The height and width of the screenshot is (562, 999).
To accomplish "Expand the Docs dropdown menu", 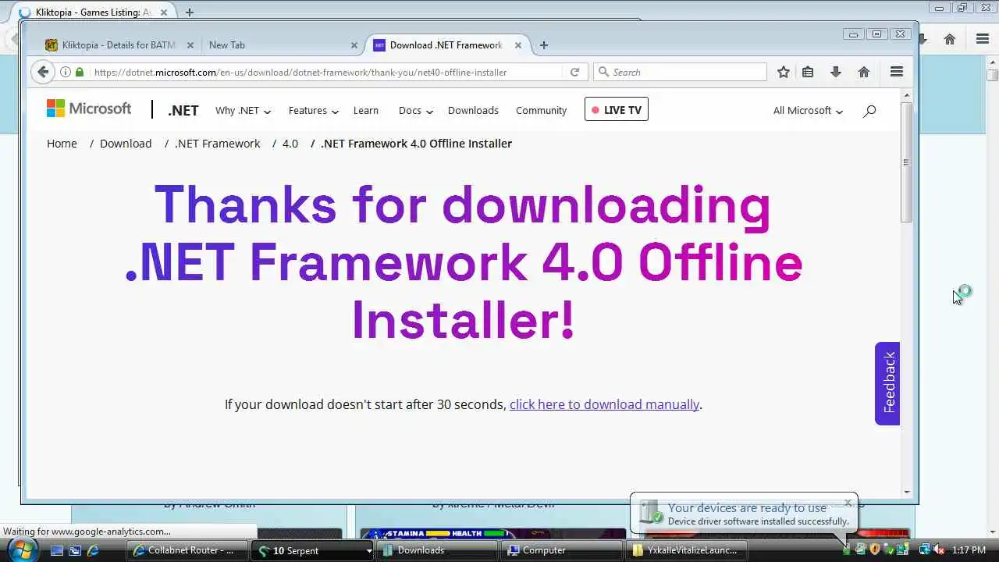I will click(415, 111).
